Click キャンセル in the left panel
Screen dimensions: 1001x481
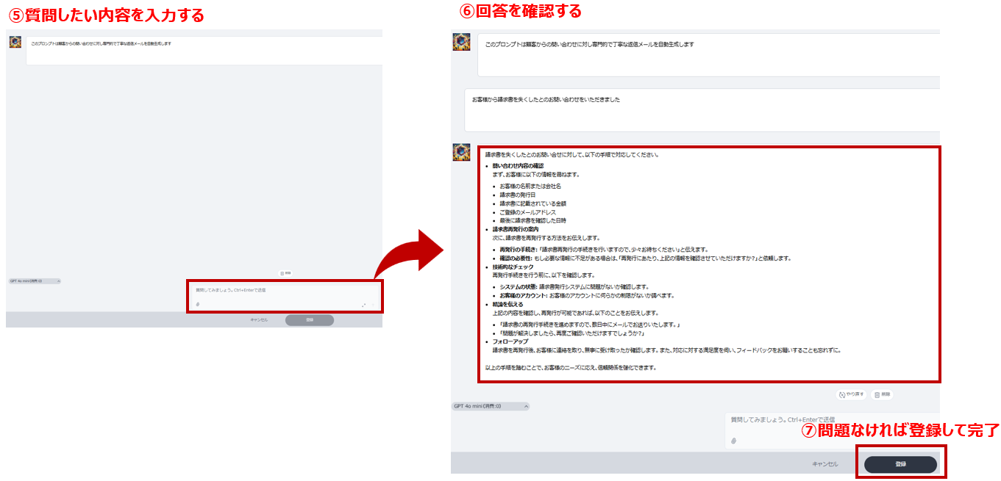click(259, 319)
